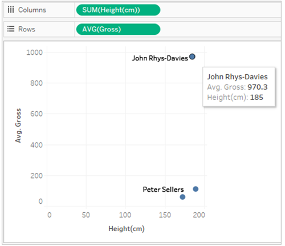Click the John Rhys-Davies data point
The image size is (285, 246).
point(192,57)
